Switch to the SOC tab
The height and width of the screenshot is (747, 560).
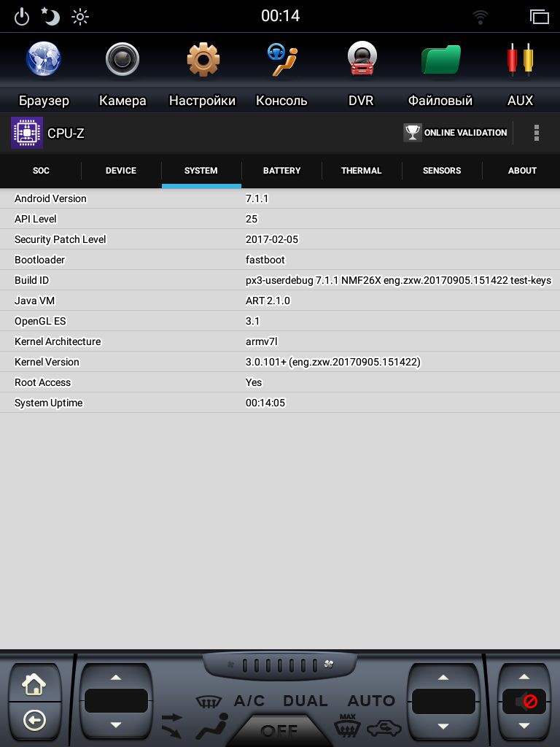[x=41, y=171]
